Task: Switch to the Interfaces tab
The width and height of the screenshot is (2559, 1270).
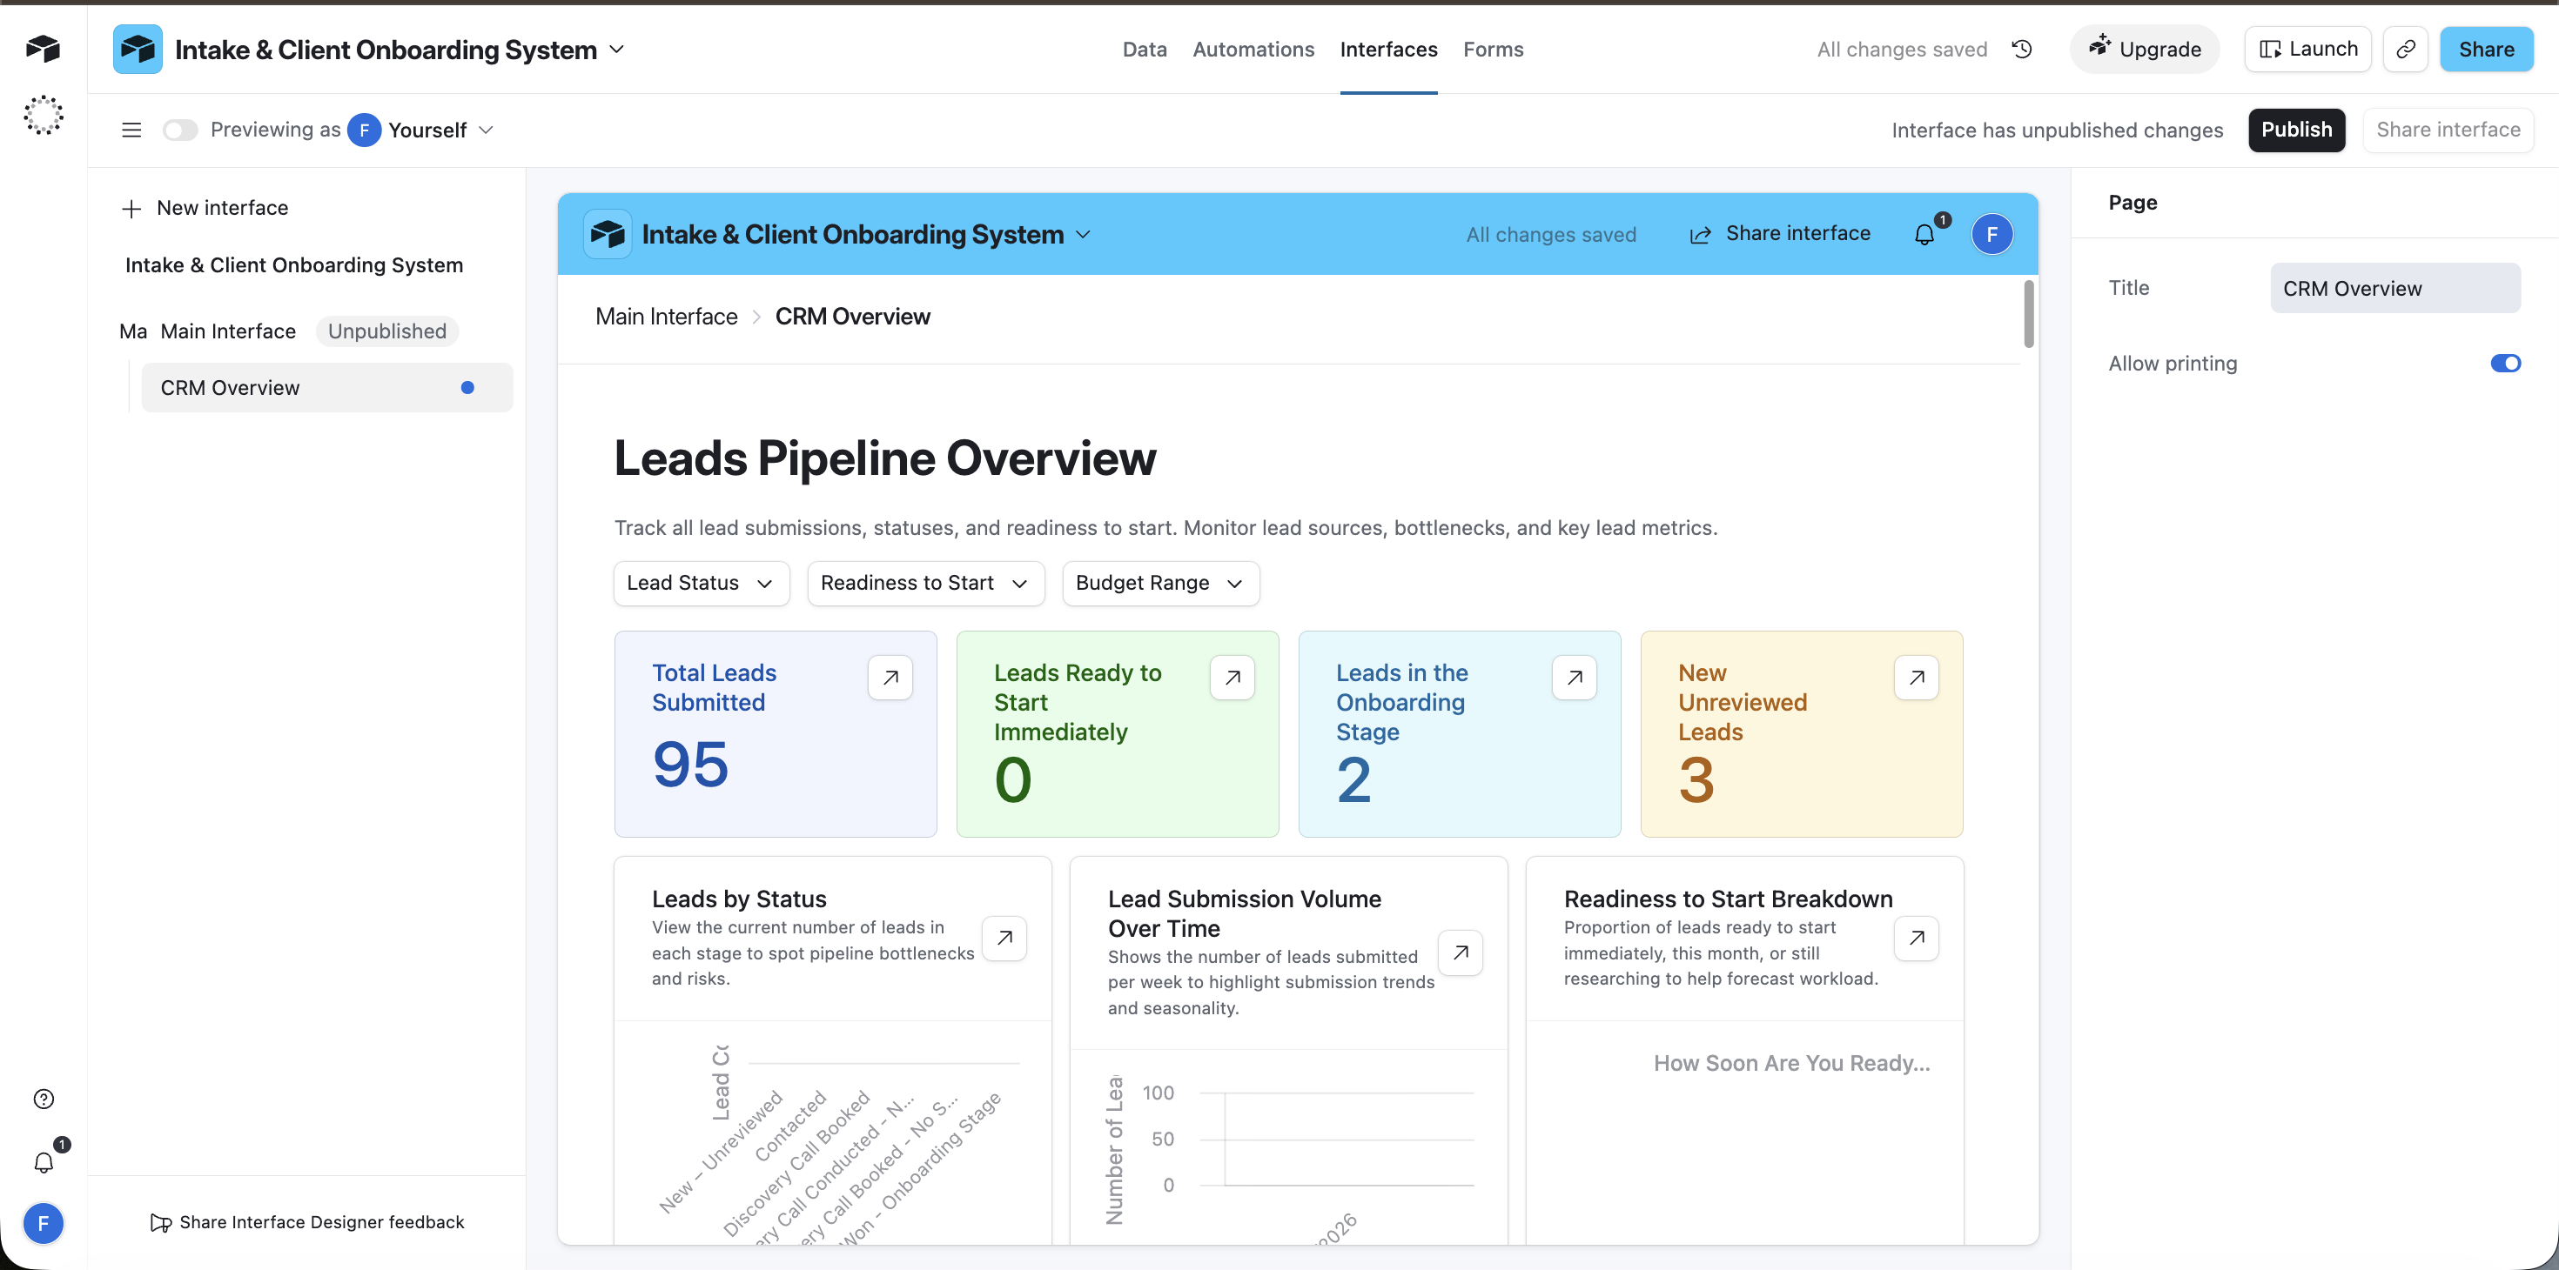Action: tap(1387, 49)
